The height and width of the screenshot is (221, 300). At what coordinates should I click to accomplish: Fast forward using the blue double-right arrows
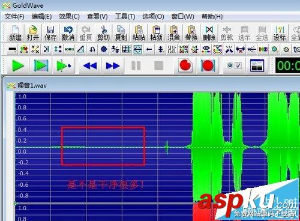(113, 65)
